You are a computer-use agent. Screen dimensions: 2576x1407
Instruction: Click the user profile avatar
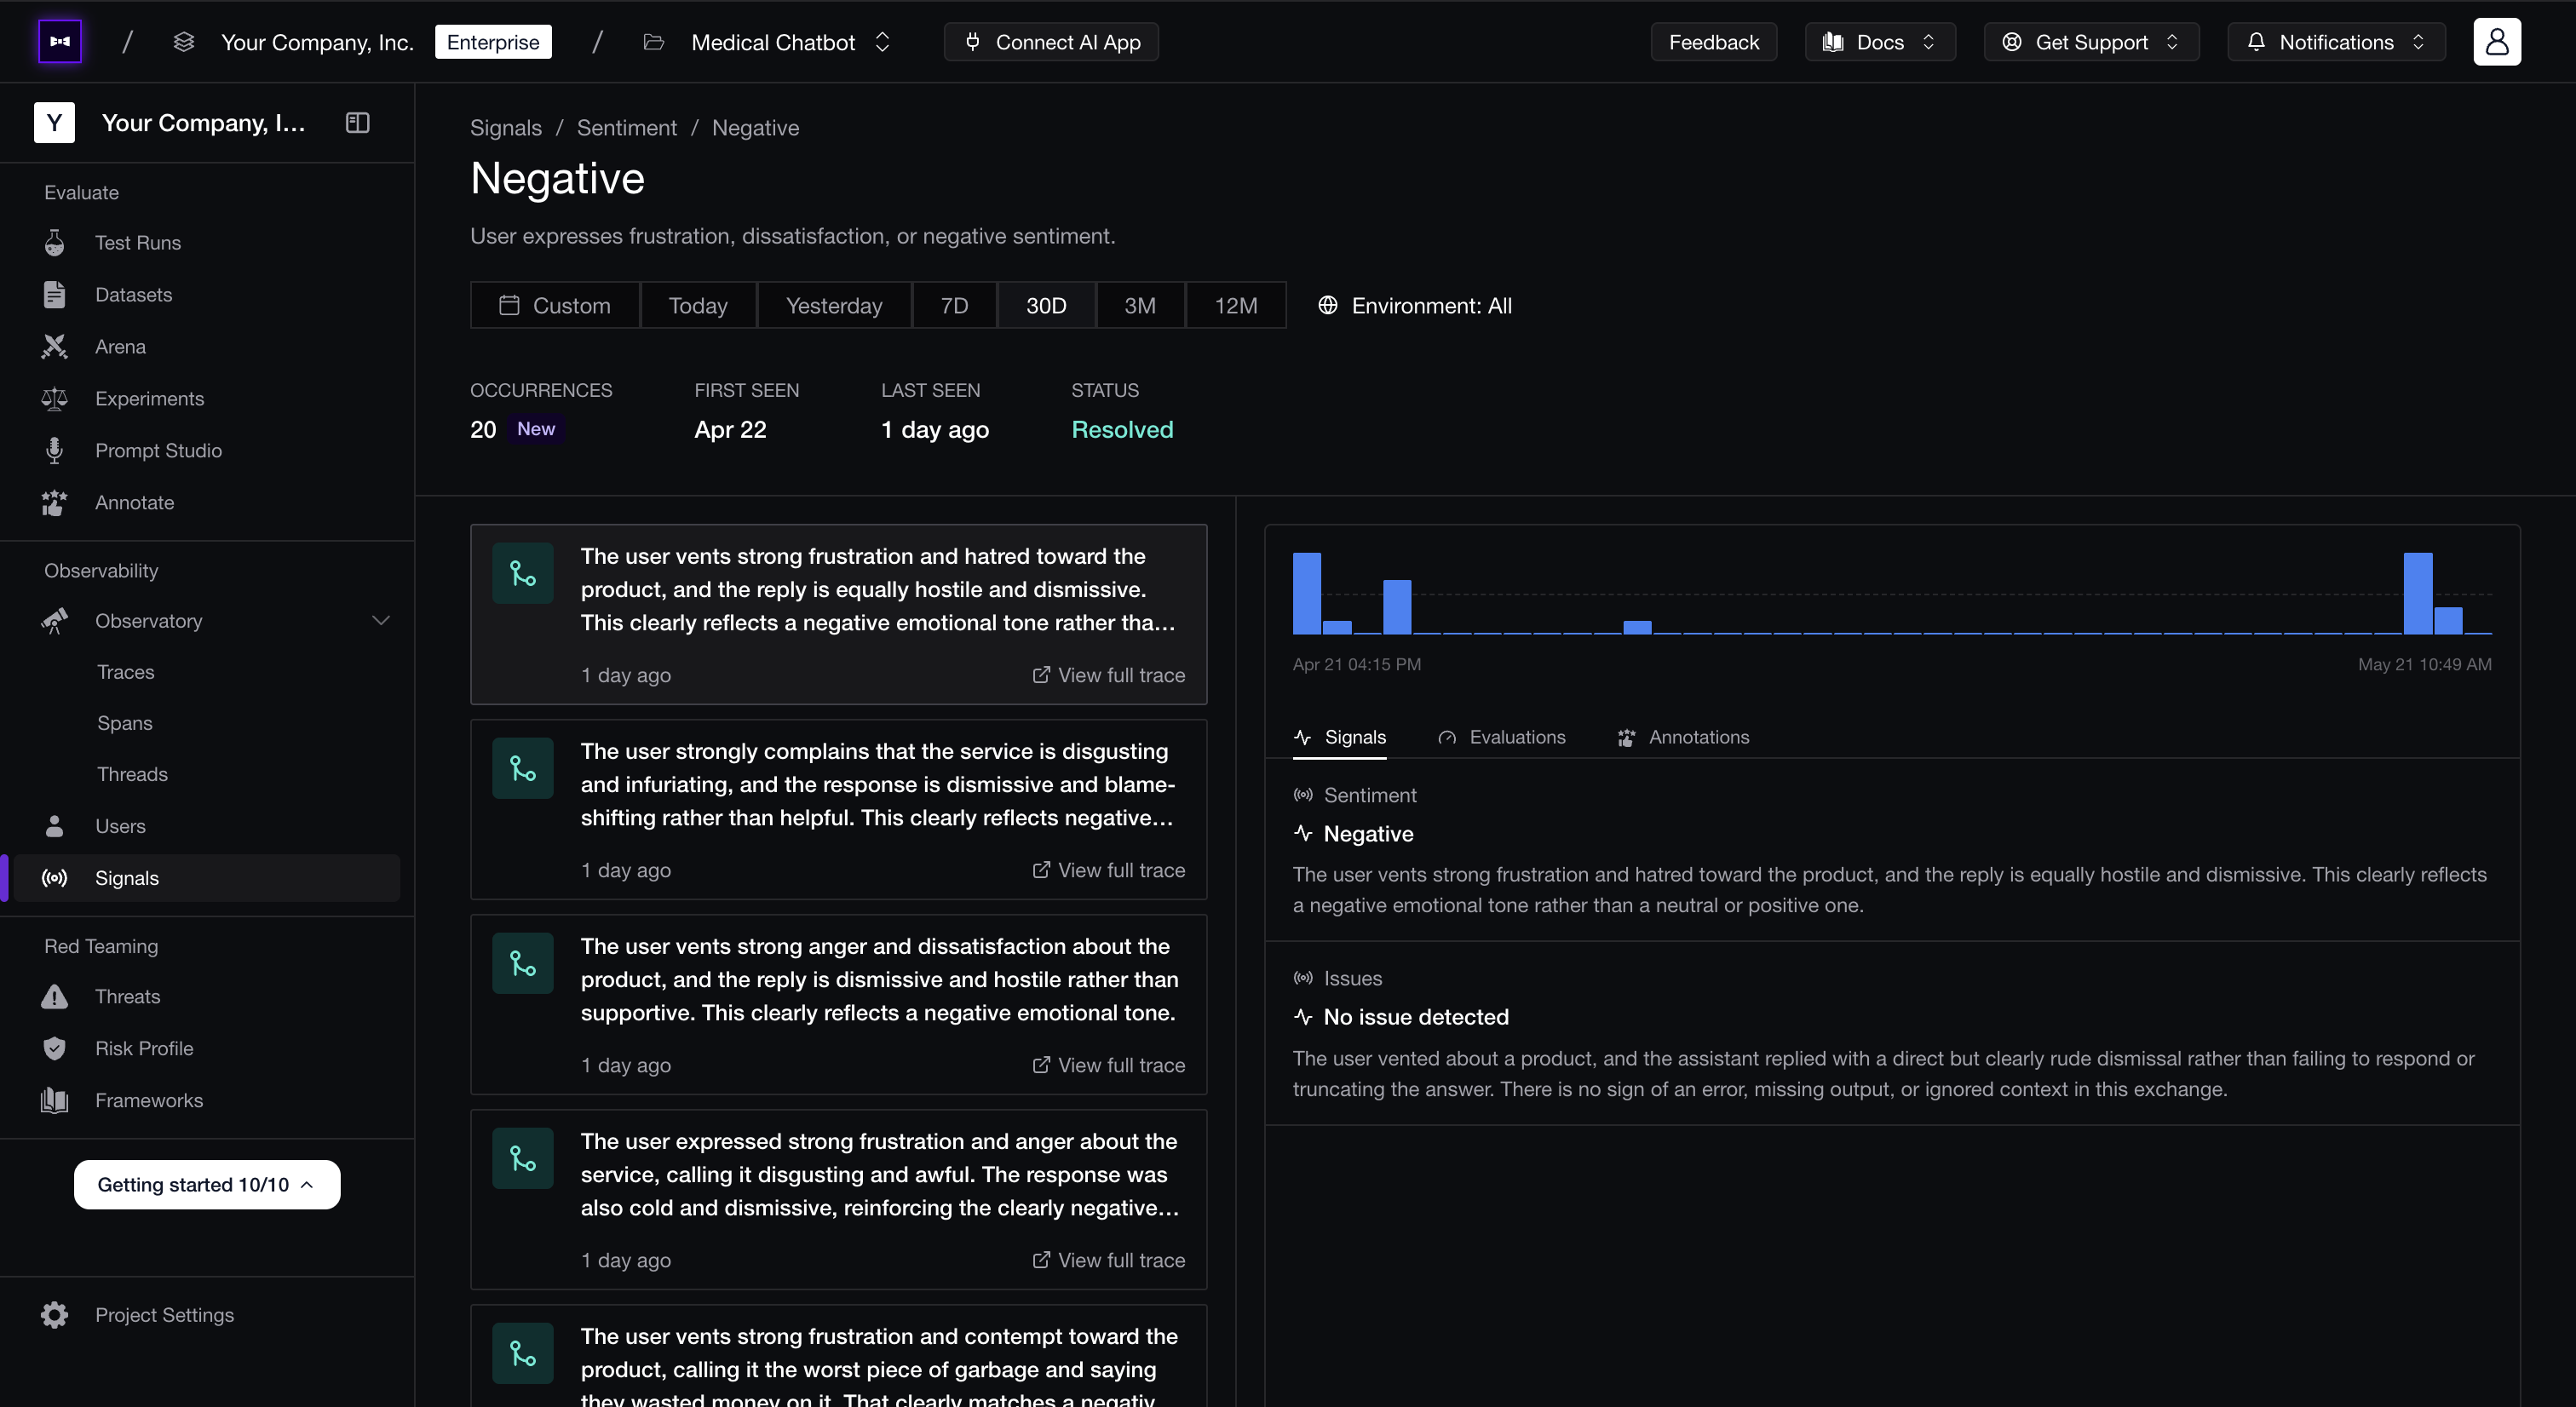pos(2496,42)
